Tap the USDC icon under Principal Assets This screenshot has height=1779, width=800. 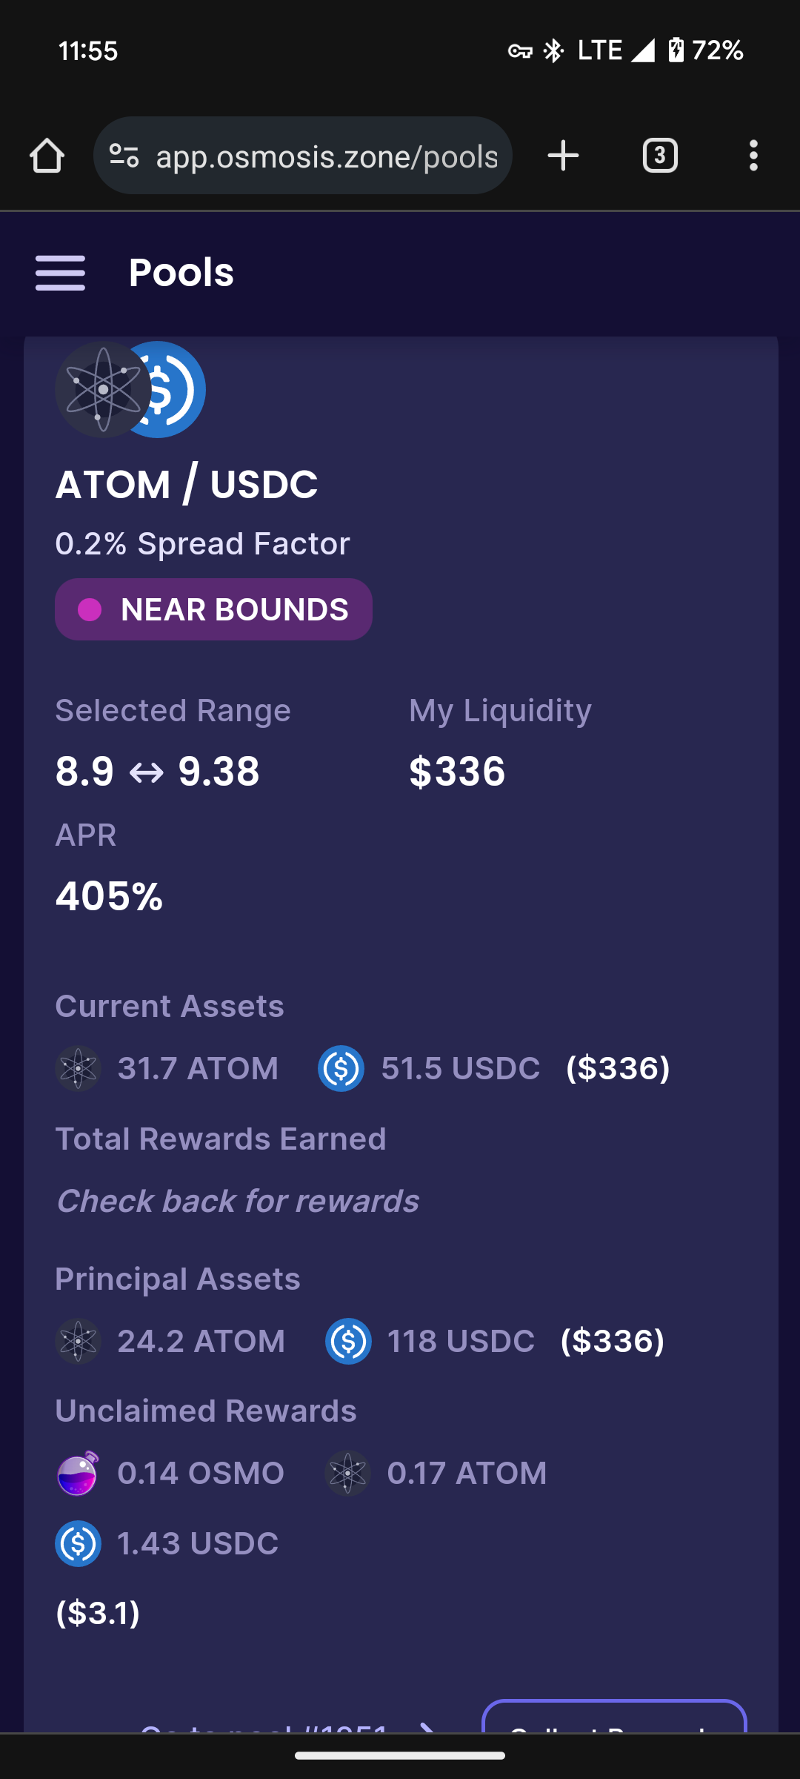pyautogui.click(x=348, y=1341)
